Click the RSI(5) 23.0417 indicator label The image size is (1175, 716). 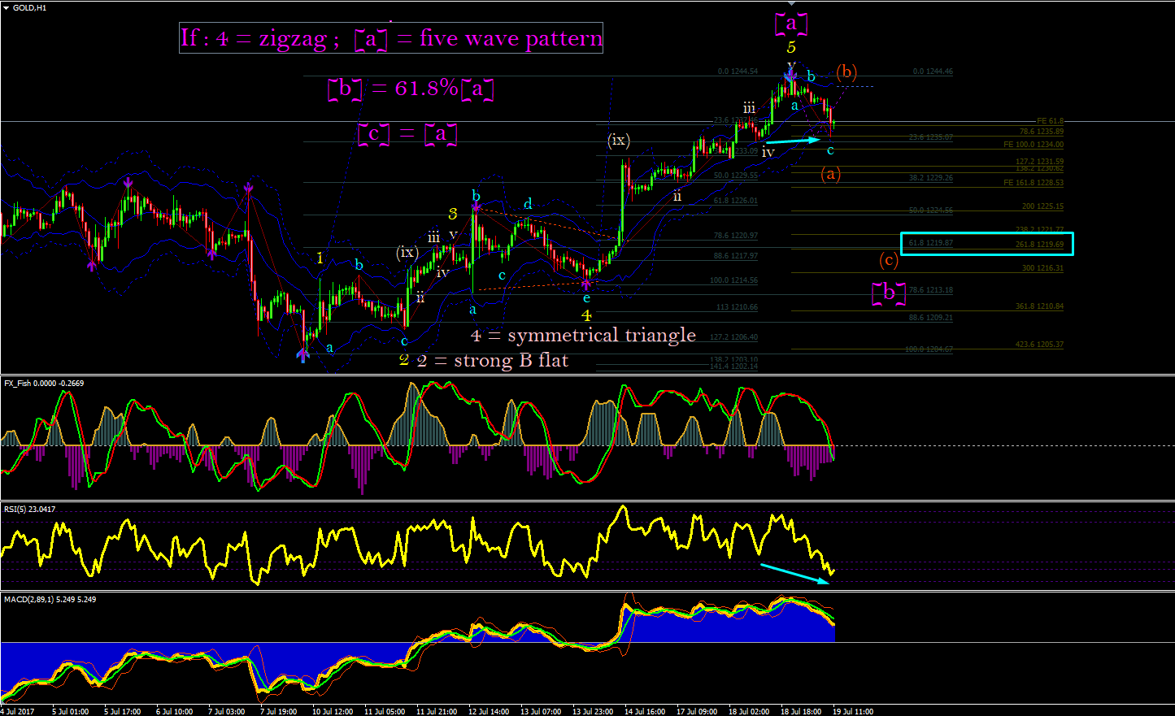30,509
